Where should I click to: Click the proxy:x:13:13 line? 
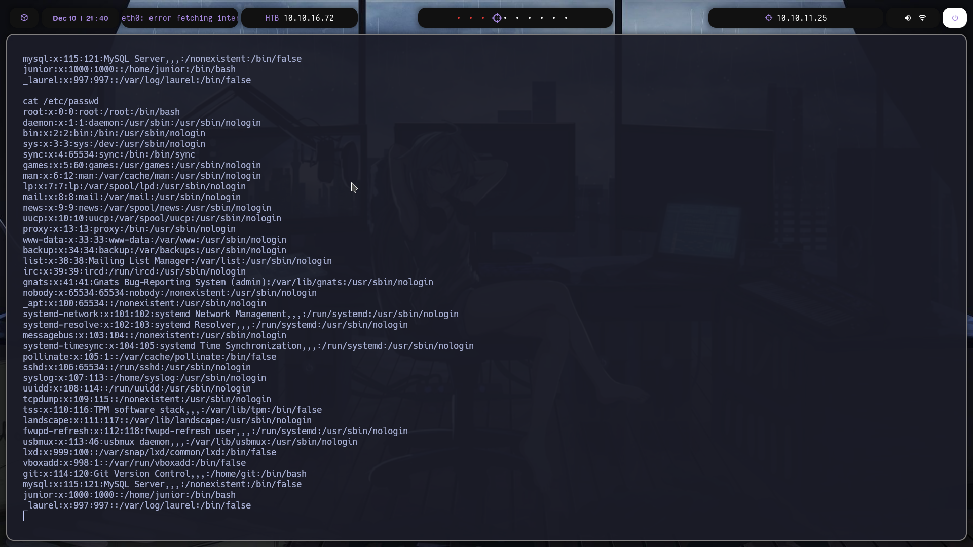click(129, 229)
